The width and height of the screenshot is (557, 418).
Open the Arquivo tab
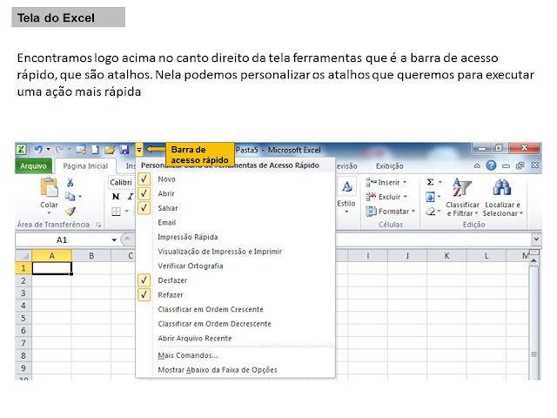tap(33, 166)
